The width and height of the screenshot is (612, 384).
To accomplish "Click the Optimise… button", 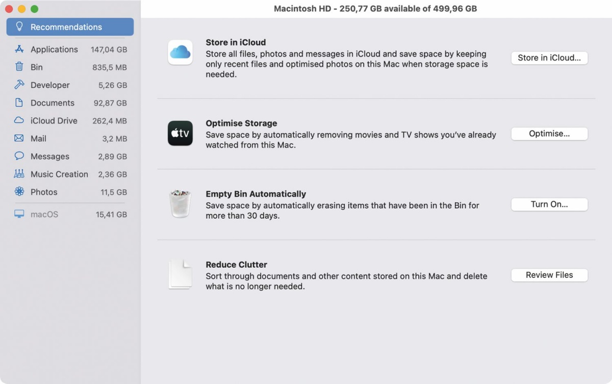I will click(549, 134).
